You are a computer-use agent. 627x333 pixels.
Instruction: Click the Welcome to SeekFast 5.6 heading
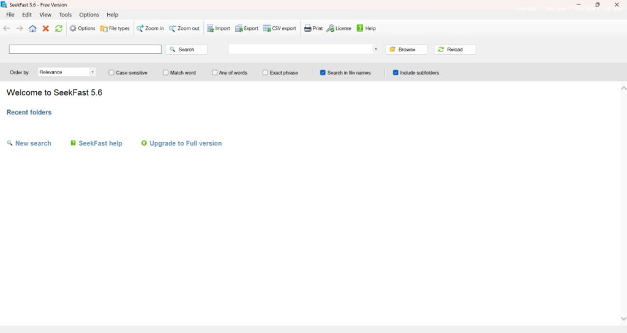pyautogui.click(x=54, y=92)
